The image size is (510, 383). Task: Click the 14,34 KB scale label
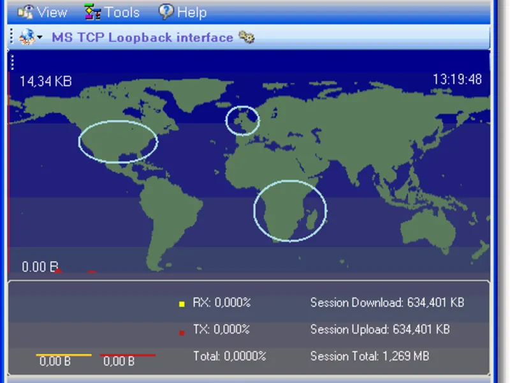point(46,81)
